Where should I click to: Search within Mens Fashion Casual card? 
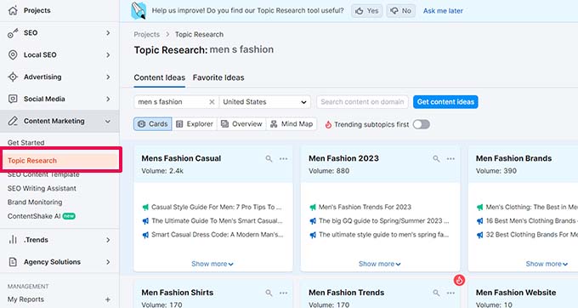pyautogui.click(x=269, y=158)
